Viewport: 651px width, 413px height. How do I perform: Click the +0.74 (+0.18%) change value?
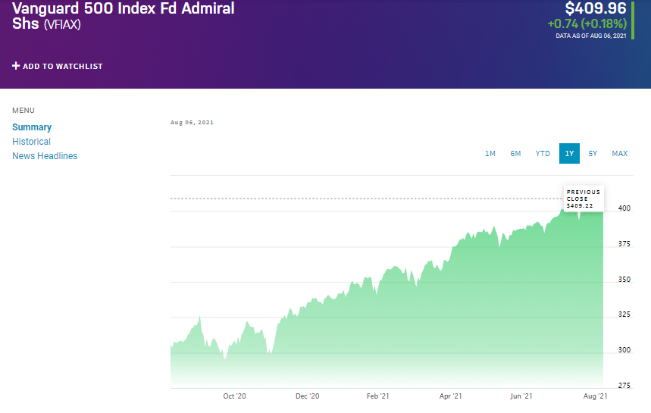(587, 23)
